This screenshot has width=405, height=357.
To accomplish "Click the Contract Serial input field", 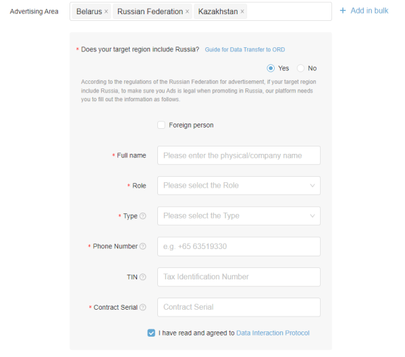I will pyautogui.click(x=238, y=307).
